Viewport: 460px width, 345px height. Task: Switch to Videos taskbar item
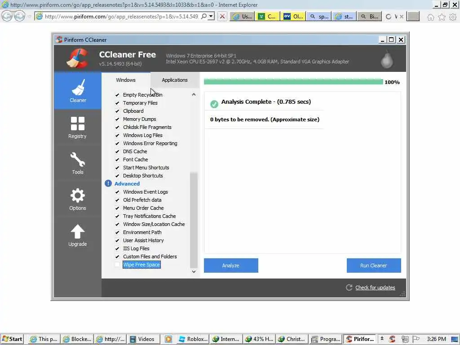pyautogui.click(x=143, y=339)
